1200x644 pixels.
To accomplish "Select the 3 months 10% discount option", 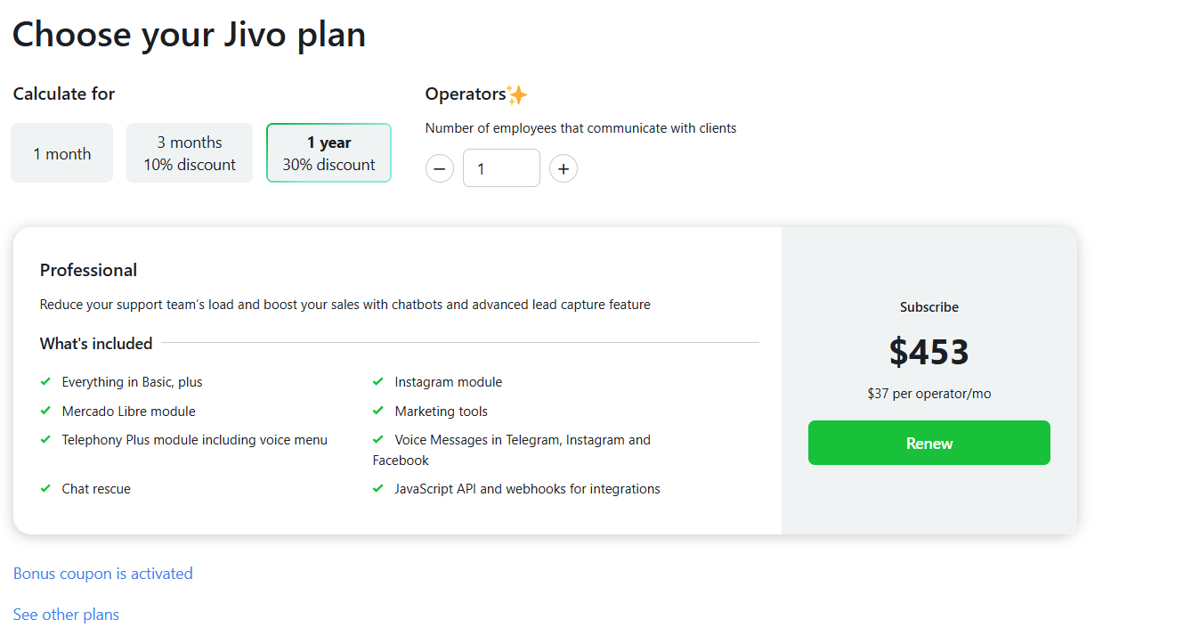I will click(x=189, y=152).
